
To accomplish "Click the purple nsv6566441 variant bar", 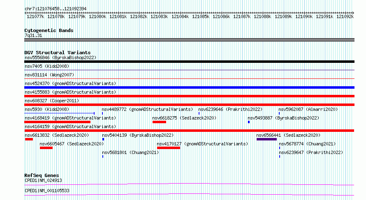I will click(x=266, y=139).
